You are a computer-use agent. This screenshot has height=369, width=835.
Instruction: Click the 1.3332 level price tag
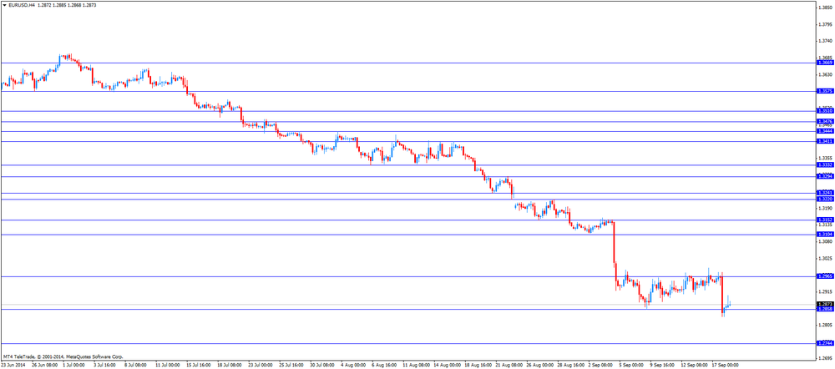(x=825, y=165)
